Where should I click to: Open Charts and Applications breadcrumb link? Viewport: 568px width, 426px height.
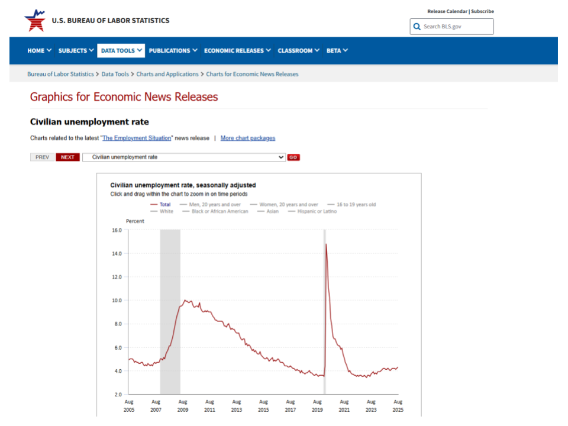click(167, 75)
